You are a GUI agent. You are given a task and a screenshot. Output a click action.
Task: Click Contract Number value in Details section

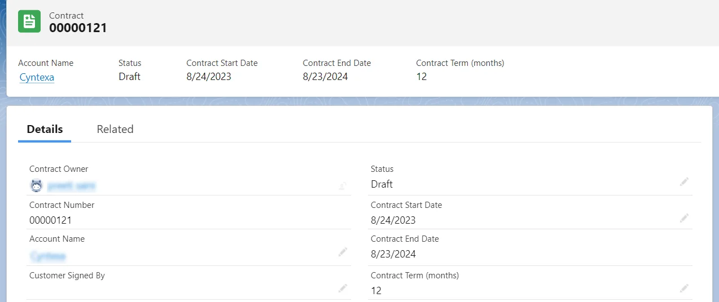[x=50, y=220]
